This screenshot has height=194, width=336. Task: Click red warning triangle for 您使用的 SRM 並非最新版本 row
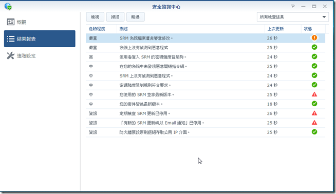point(314,94)
